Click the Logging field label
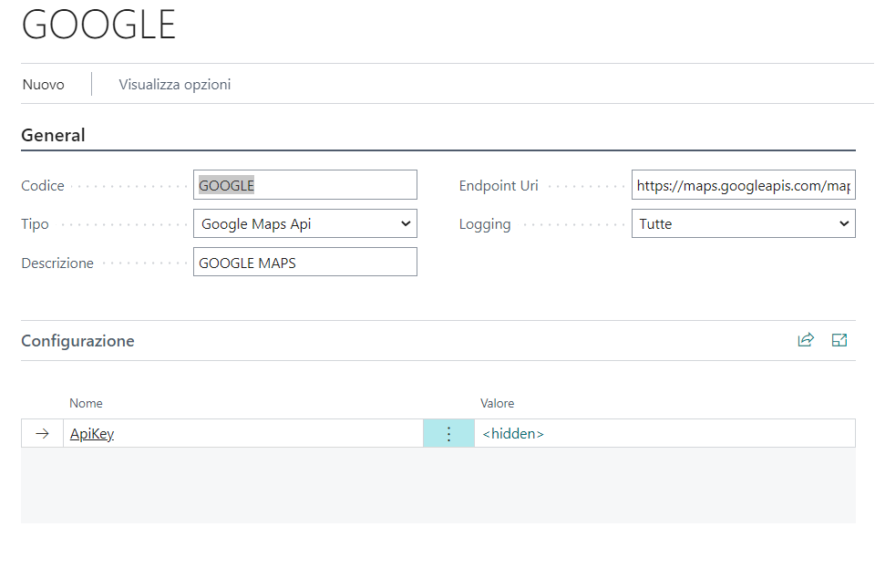 pyautogui.click(x=485, y=224)
